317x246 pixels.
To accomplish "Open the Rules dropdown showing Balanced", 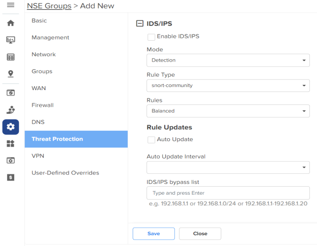I will 228,111.
